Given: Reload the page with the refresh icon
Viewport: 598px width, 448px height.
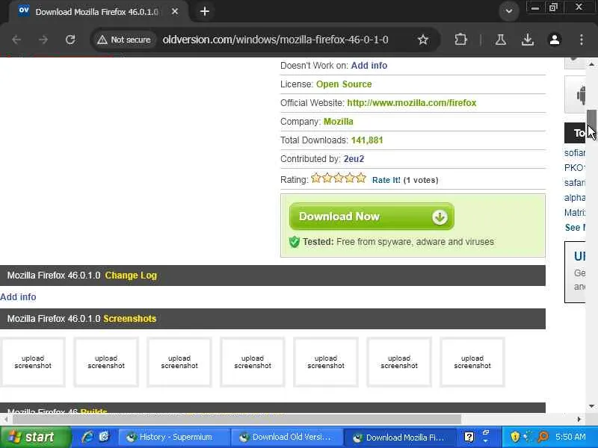Looking at the screenshot, I should (70, 40).
